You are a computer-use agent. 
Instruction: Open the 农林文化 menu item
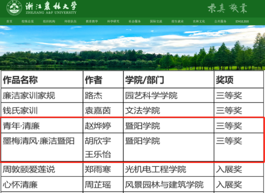point(199,21)
